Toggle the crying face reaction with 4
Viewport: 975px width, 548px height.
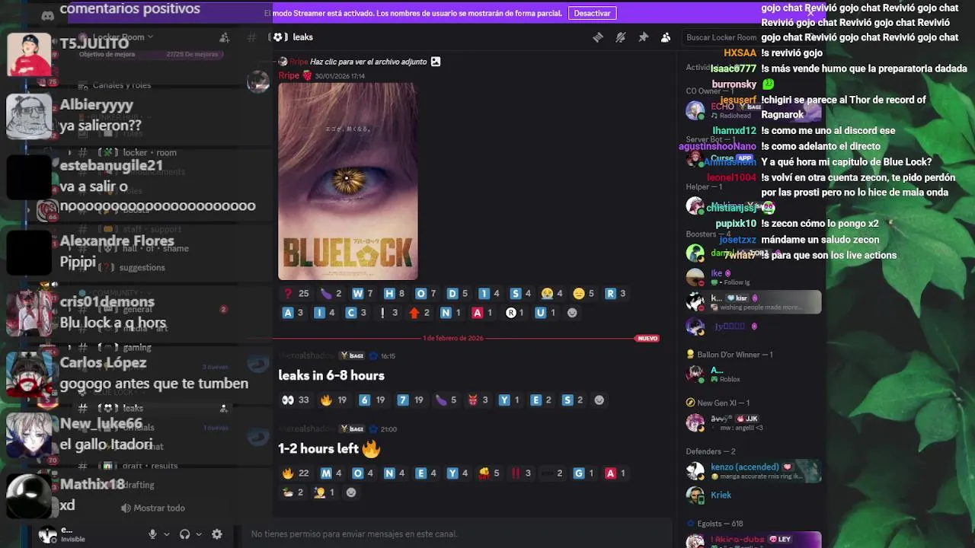pos(551,294)
